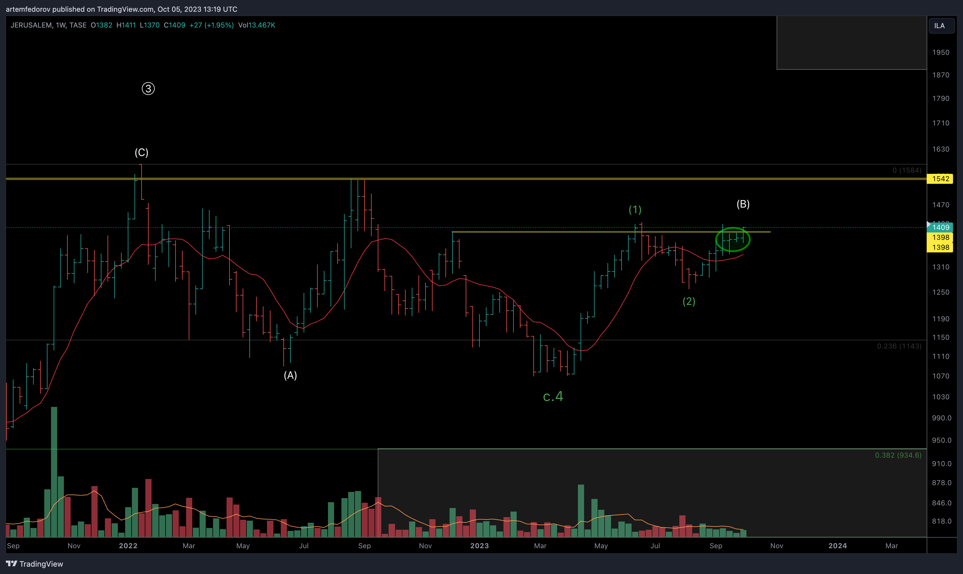Click the L1370 low value
963x574 pixels.
click(150, 25)
